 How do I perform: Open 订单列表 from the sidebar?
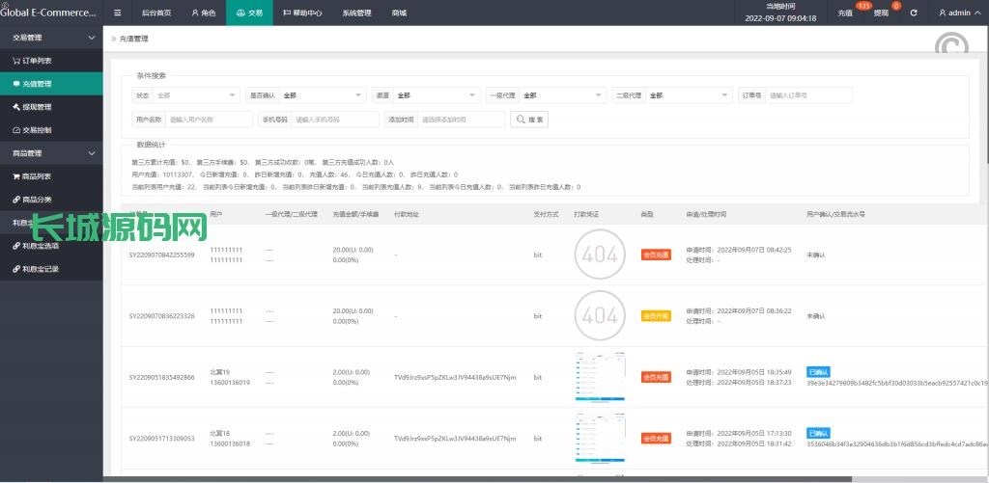click(39, 61)
